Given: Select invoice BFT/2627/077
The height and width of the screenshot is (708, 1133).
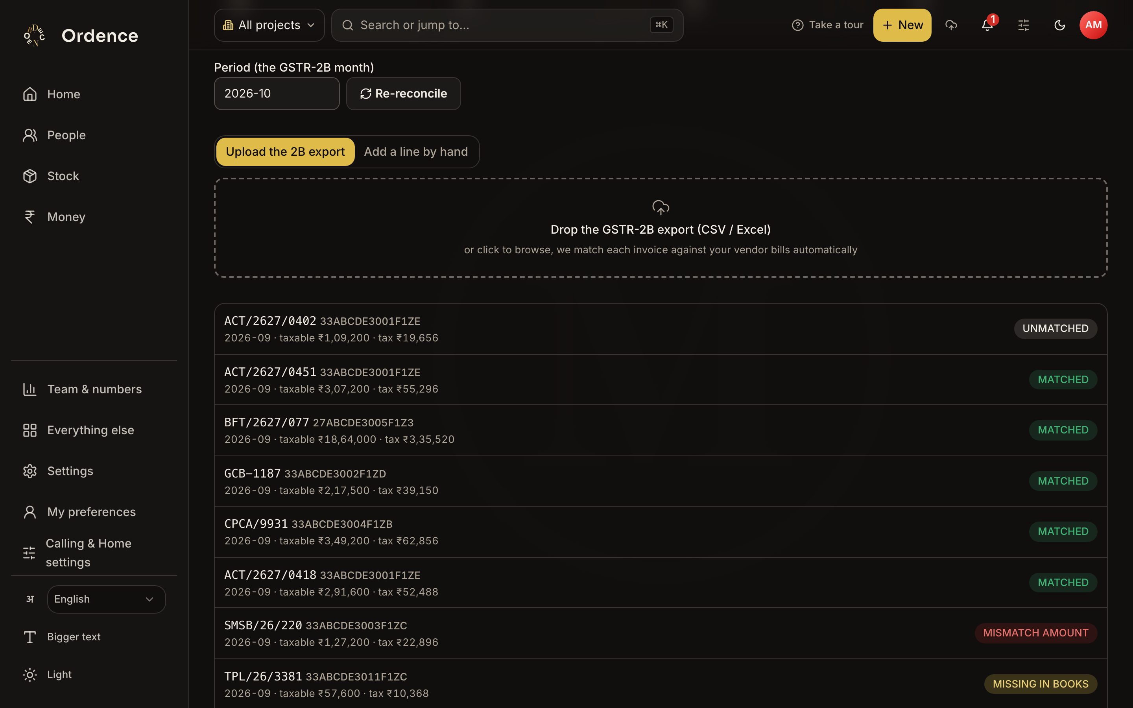Looking at the screenshot, I should (661, 430).
